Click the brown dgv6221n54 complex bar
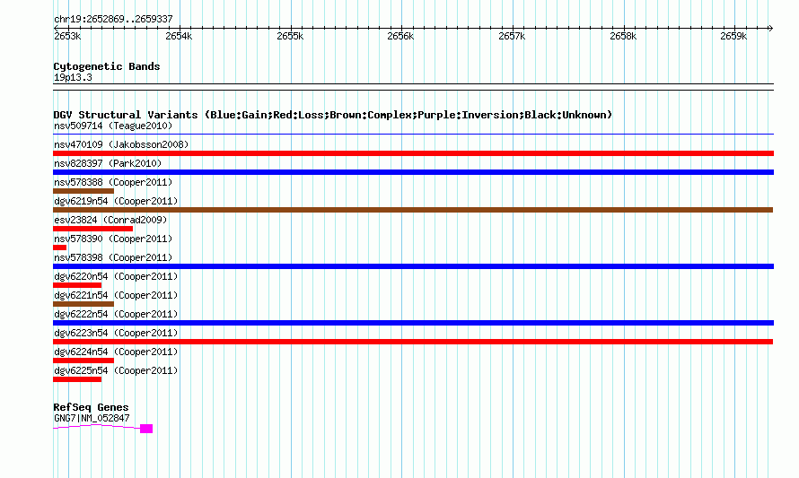 (x=83, y=304)
